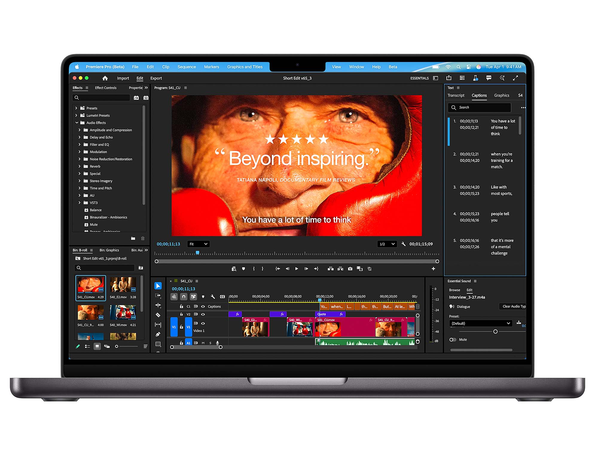This screenshot has width=598, height=449.
Task: Step back one frame in Program monitor
Action: coord(287,269)
